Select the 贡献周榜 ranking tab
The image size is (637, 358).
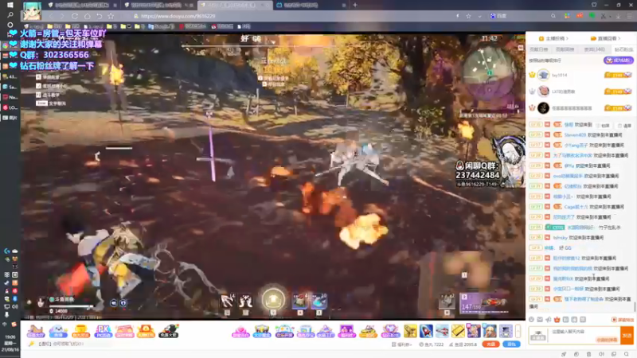pyautogui.click(x=565, y=49)
